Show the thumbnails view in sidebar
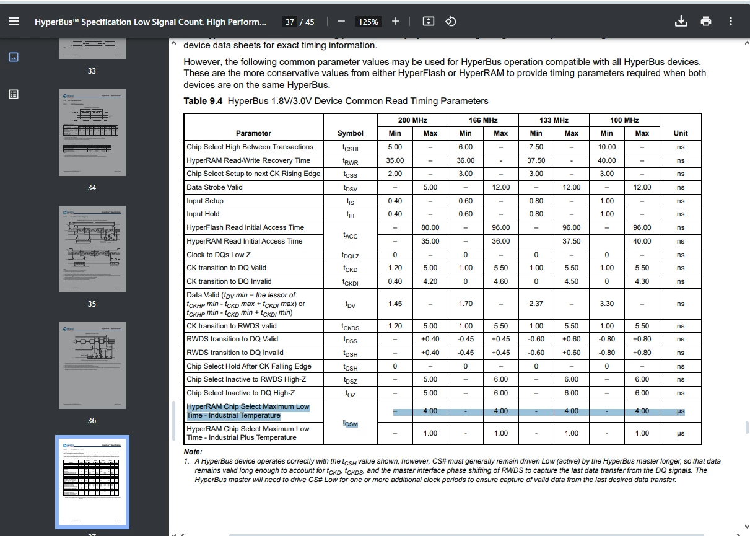This screenshot has height=536, width=750. pos(14,57)
